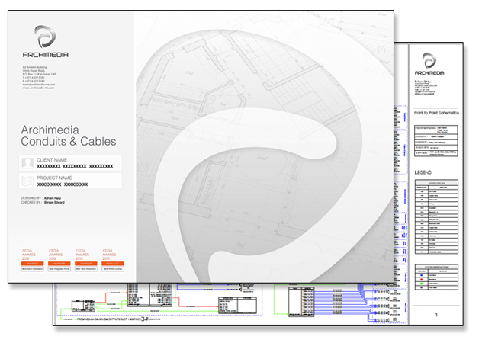Click the Archimedia swirl logo on schematic page
Viewport: 482px width, 343px height.
(x=429, y=60)
